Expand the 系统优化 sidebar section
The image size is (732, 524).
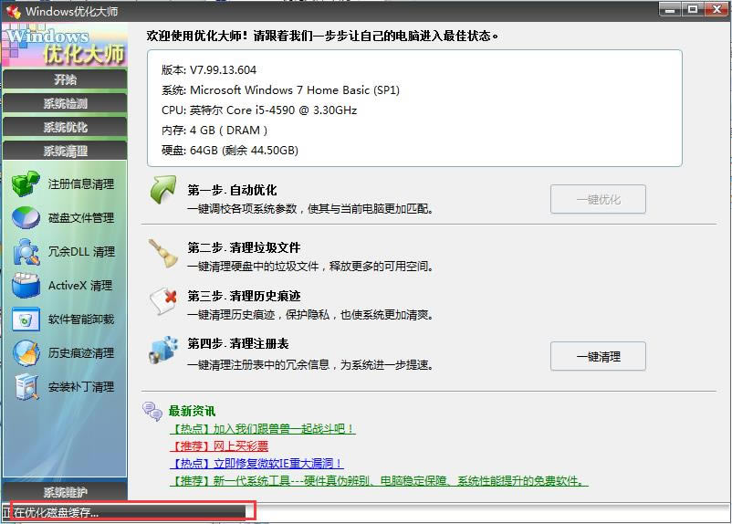65,127
